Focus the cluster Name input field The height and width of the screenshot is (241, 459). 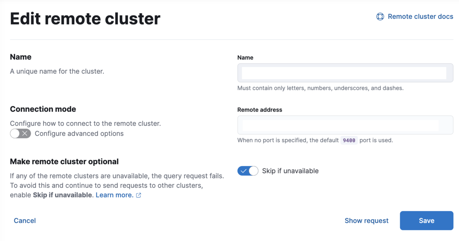click(x=345, y=73)
